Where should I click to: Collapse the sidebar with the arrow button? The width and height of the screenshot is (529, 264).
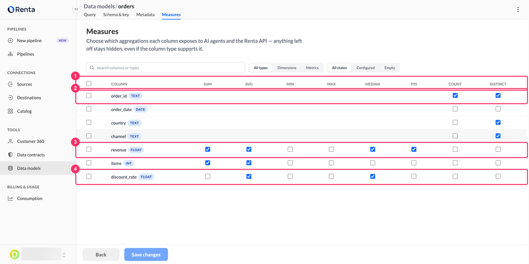tap(76, 9)
